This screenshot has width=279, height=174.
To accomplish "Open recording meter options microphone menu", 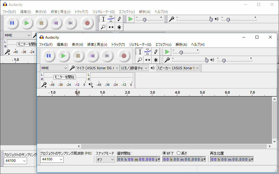I will pyautogui.click(x=44, y=85).
